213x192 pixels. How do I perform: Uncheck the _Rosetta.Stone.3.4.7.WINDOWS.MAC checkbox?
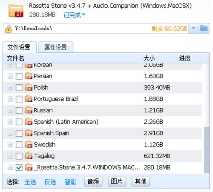(19, 168)
